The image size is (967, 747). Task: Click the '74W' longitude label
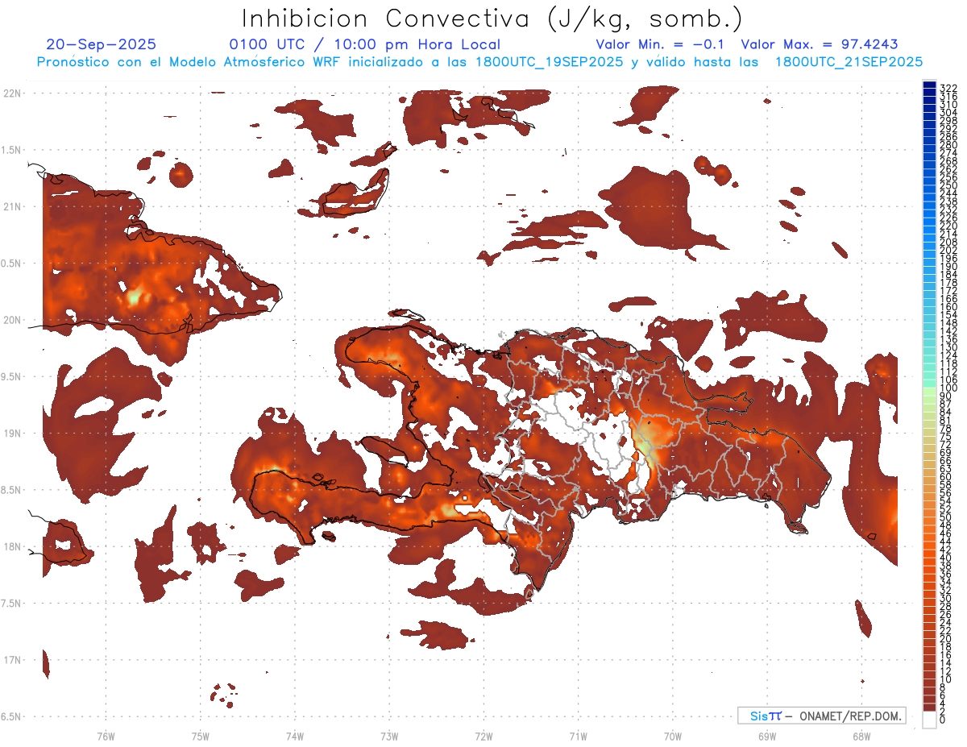(294, 736)
